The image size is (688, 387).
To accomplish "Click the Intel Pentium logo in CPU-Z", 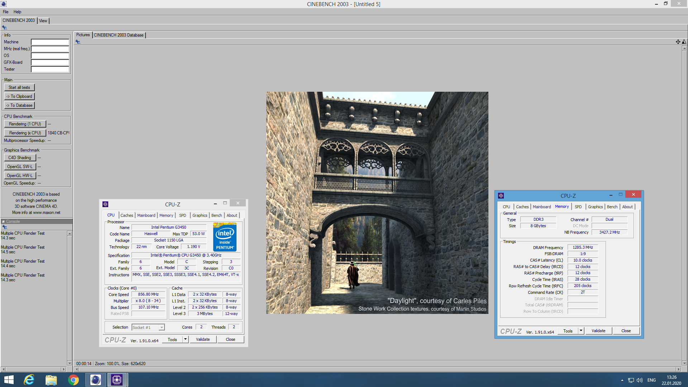I will tap(225, 237).
